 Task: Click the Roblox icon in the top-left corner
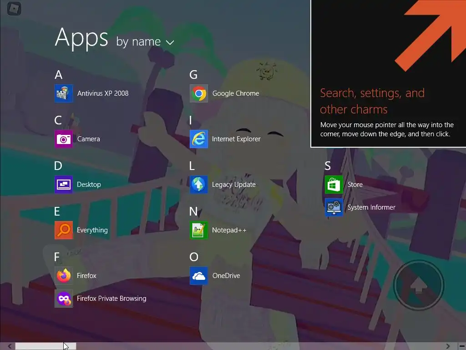[x=14, y=8]
